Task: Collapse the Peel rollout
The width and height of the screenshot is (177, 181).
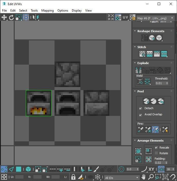Action: click(x=135, y=91)
